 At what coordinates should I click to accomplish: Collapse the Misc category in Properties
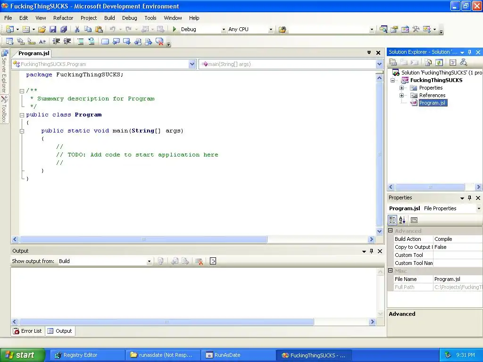pyautogui.click(x=390, y=271)
